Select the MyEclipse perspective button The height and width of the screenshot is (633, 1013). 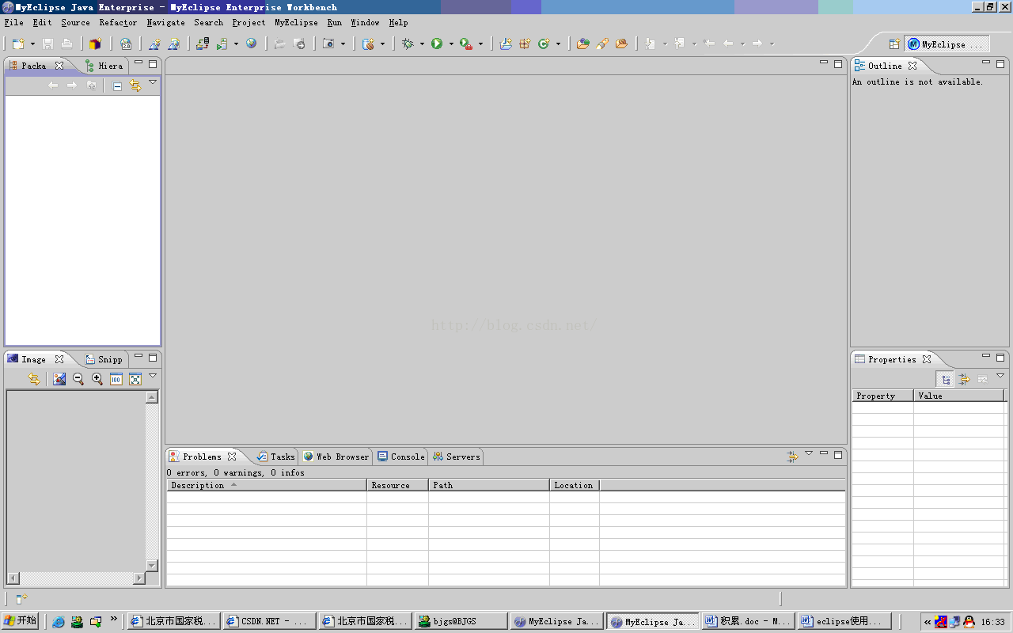pyautogui.click(x=947, y=44)
